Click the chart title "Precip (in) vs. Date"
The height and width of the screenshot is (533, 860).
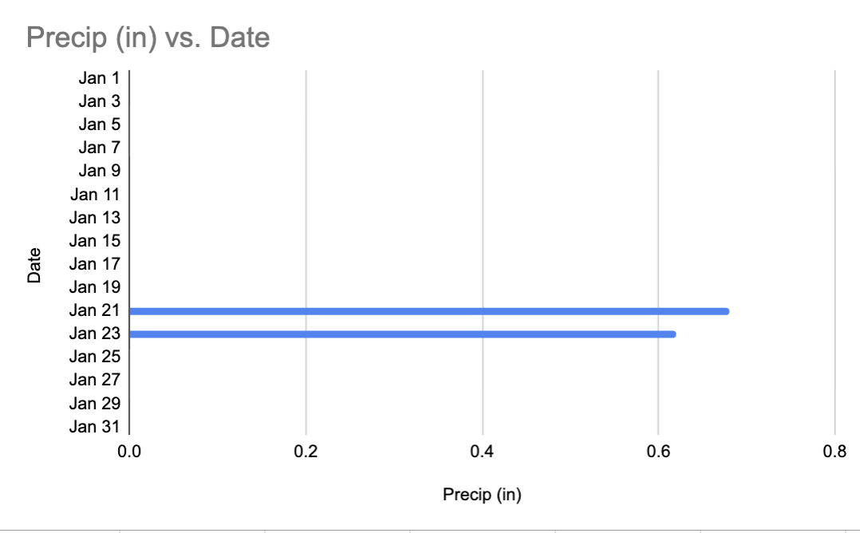[148, 37]
